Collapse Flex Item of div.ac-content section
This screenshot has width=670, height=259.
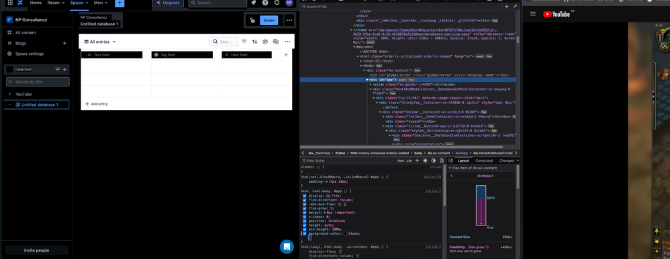click(450, 168)
